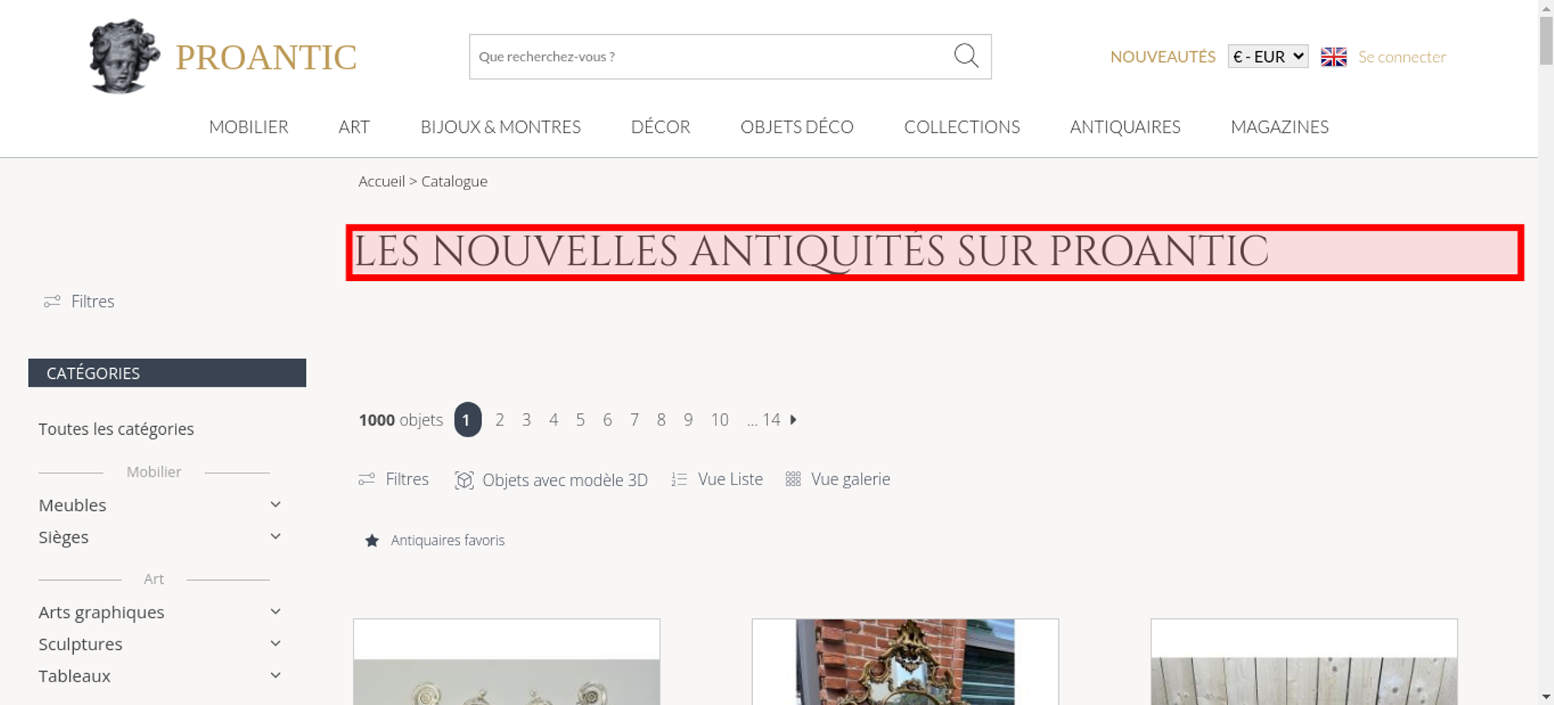Open the MOBILIER menu
This screenshot has width=1554, height=705.
point(249,127)
